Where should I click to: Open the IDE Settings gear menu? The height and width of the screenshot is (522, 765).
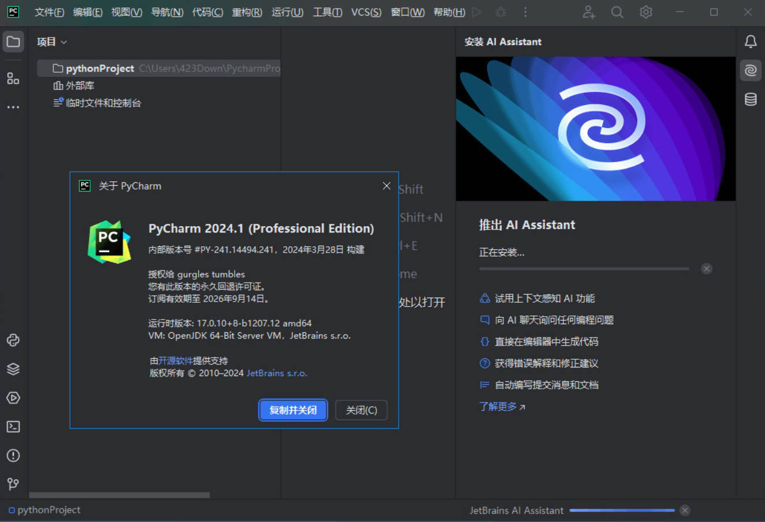pos(645,12)
